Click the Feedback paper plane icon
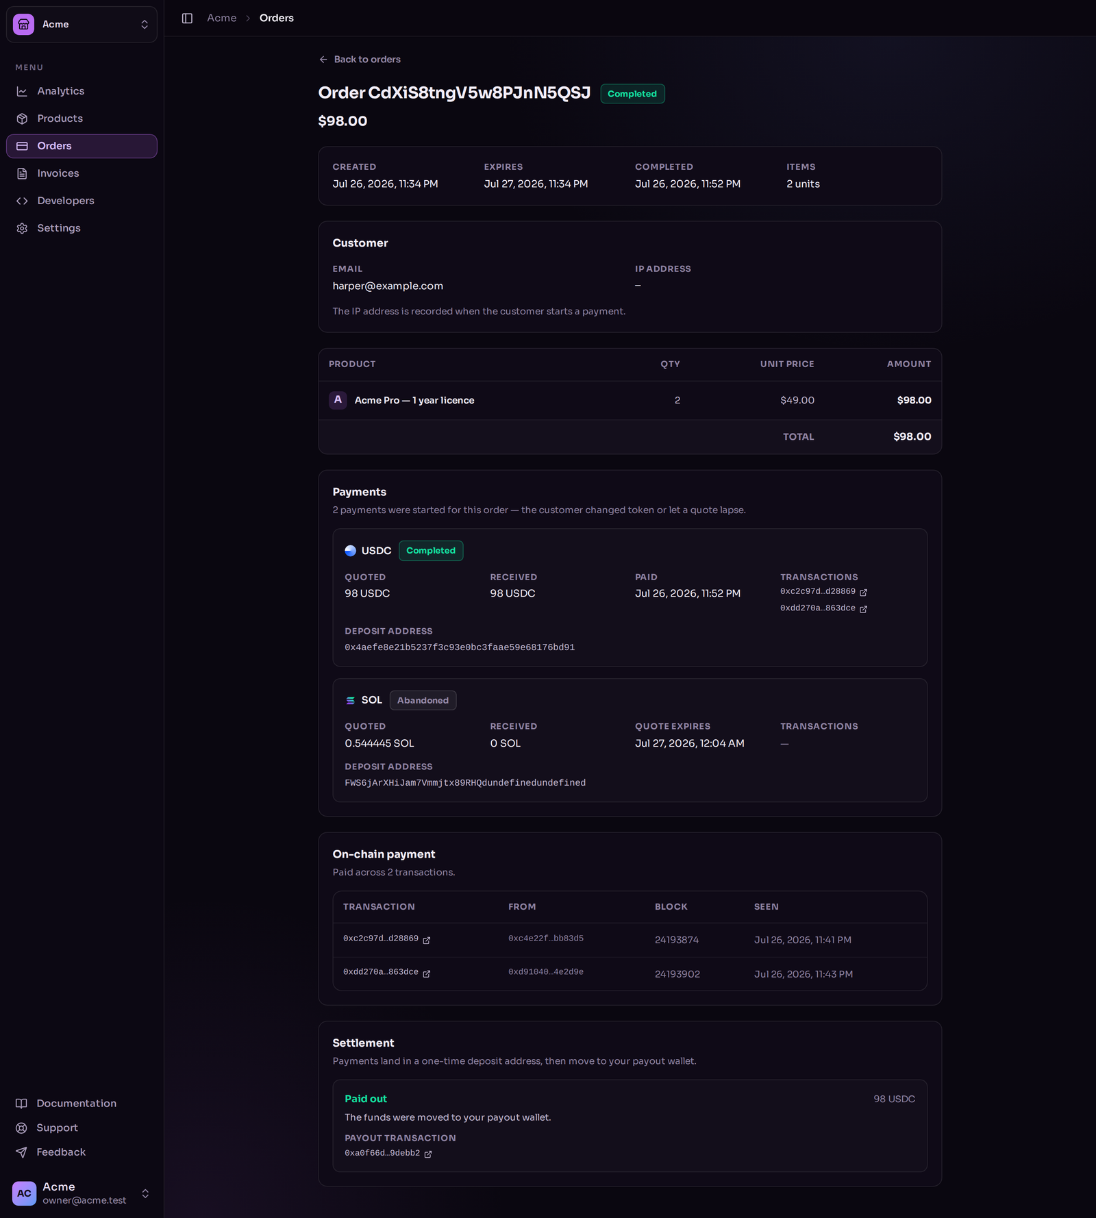 pyautogui.click(x=22, y=1152)
